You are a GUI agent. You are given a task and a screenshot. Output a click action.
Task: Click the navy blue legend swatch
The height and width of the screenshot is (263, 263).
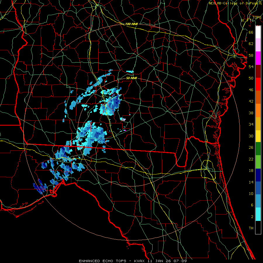tap(258, 175)
